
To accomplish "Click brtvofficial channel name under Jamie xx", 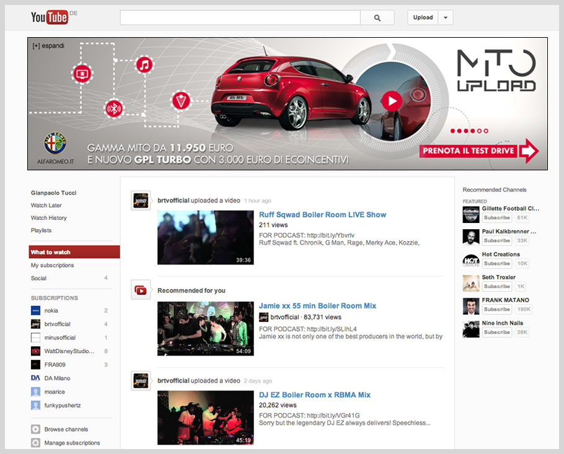I will 284,317.
